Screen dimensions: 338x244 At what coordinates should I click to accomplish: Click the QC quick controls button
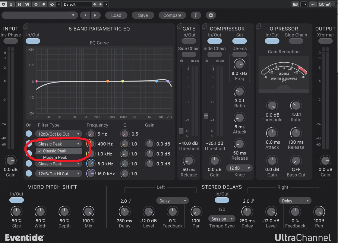(x=321, y=4)
